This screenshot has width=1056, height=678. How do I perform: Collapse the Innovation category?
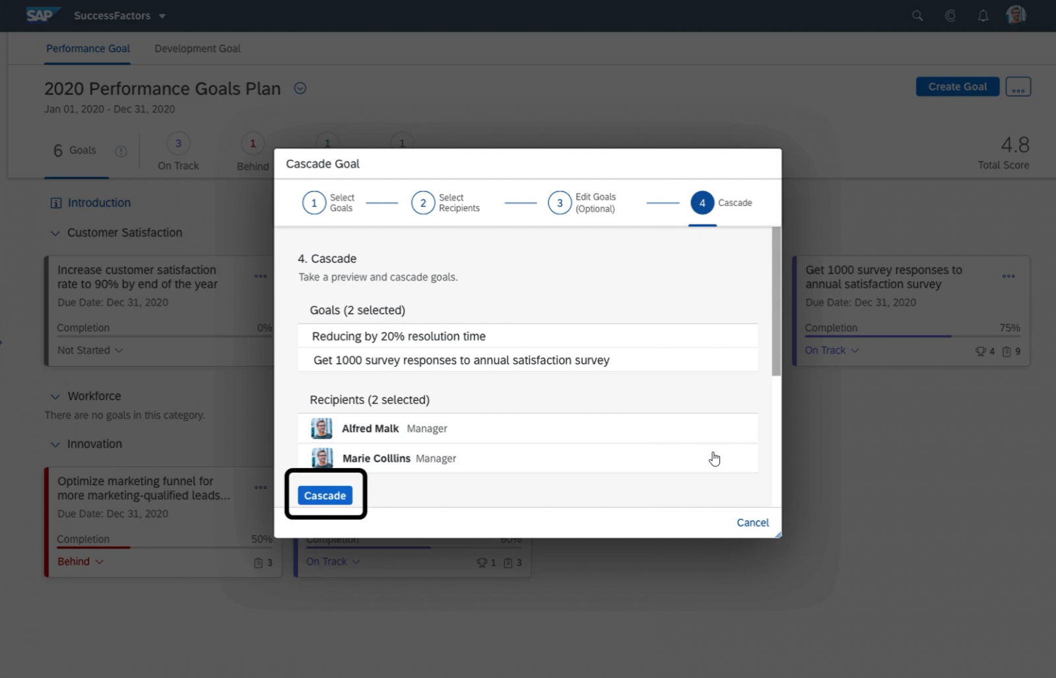[x=55, y=444]
